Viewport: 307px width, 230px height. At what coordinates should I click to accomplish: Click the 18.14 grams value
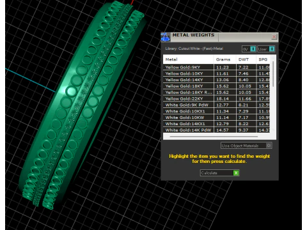point(223,98)
